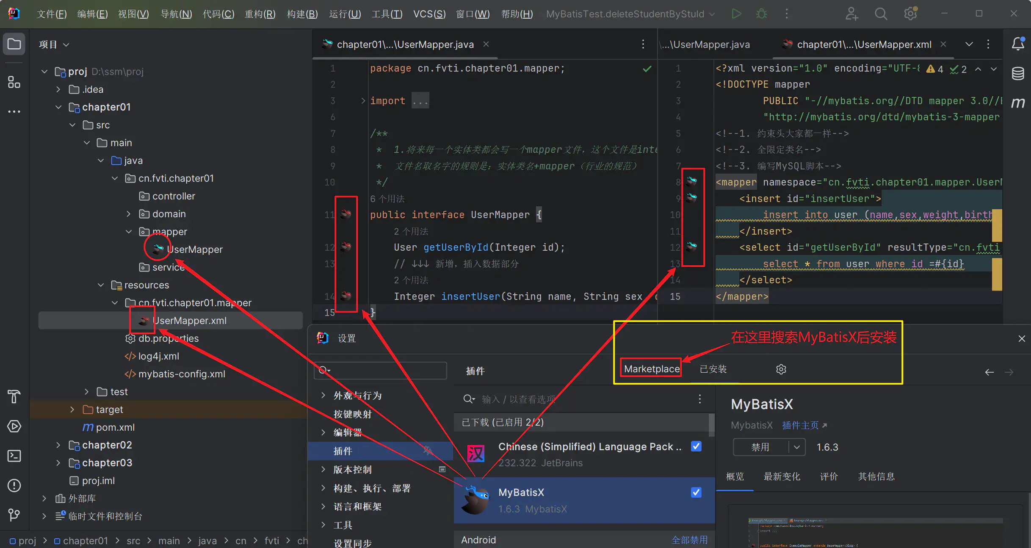Click the UserMapper.xml file in resources tree
This screenshot has height=548, width=1031.
tap(188, 320)
